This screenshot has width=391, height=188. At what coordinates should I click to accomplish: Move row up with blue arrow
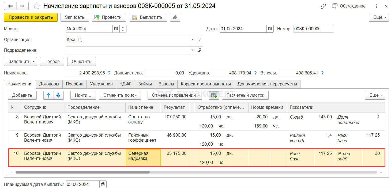pyautogui.click(x=48, y=95)
